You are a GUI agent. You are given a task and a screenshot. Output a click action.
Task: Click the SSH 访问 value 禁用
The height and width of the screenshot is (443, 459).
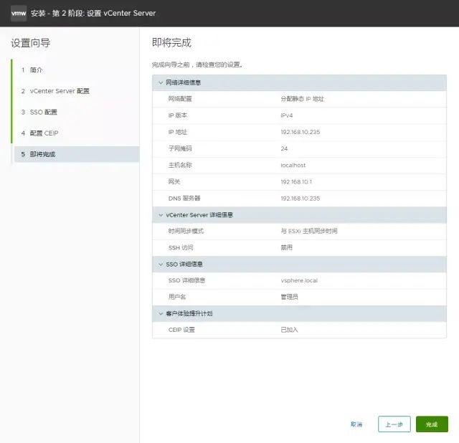click(x=287, y=247)
